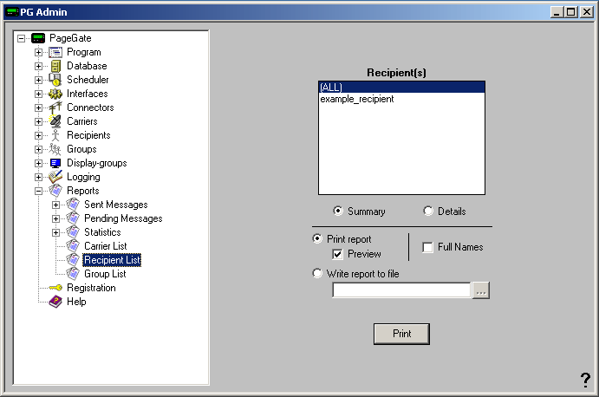Click the browse ellipsis button
The width and height of the screenshot is (599, 397).
481,290
